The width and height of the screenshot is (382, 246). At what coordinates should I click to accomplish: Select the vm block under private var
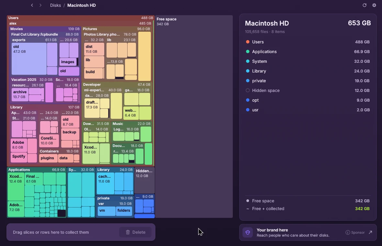(x=107, y=211)
